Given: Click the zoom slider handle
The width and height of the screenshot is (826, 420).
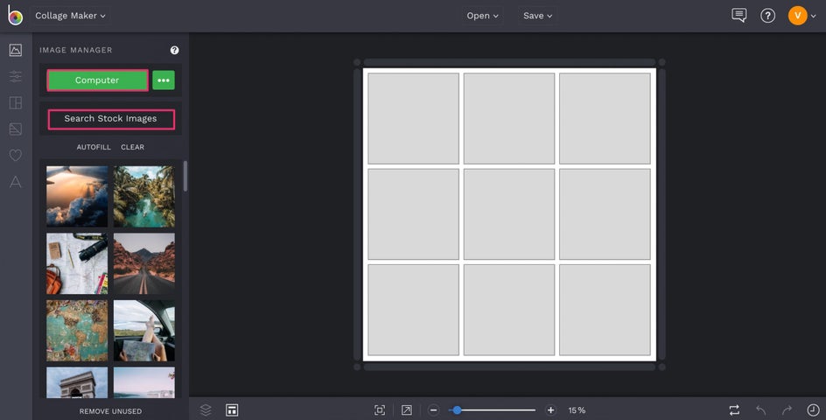Looking at the screenshot, I should coord(458,410).
